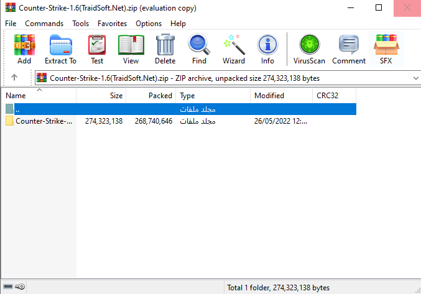421x294 pixels.
Task: Launch the Wizard wand icon
Action: tap(234, 44)
